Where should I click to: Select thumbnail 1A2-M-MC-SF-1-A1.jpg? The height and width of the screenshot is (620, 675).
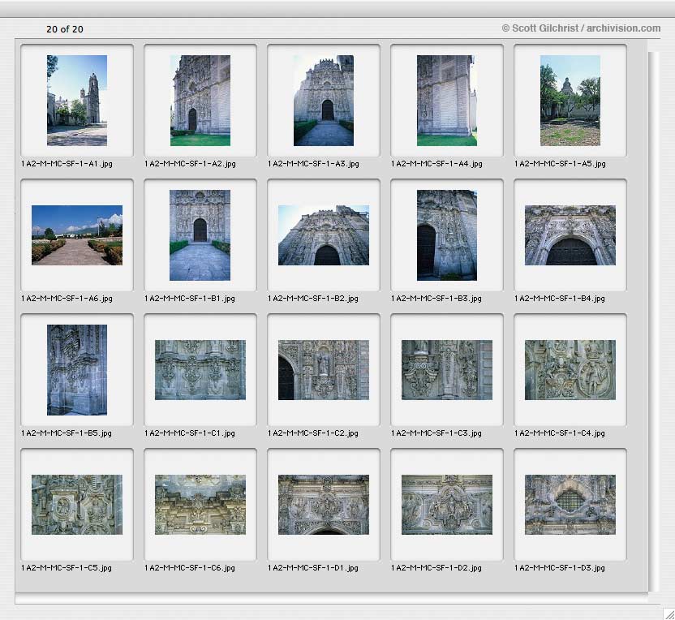pos(77,101)
